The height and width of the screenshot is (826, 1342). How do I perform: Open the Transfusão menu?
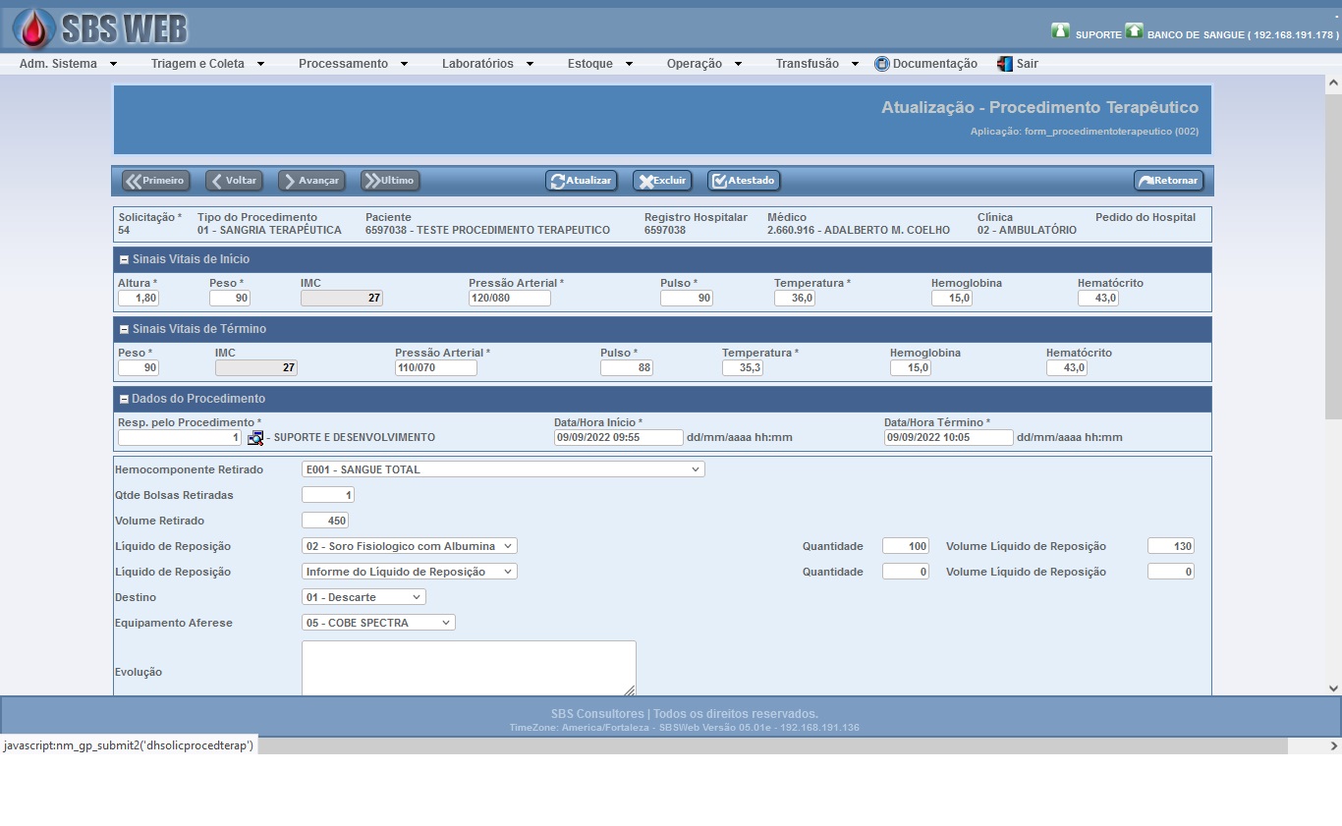816,64
